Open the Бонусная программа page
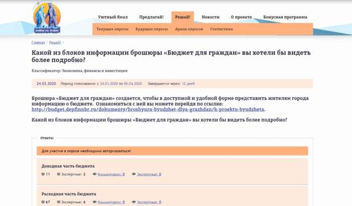Image resolution: width=352 pixels, height=206 pixels. [x=285, y=17]
